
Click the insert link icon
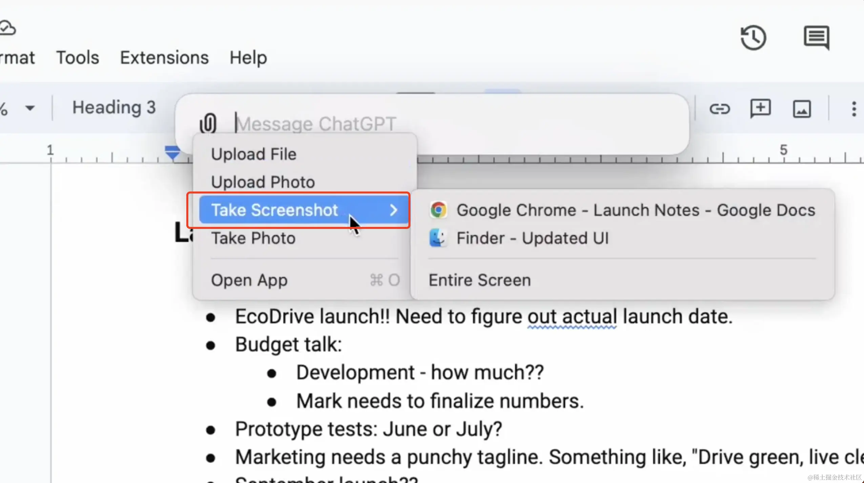point(719,109)
